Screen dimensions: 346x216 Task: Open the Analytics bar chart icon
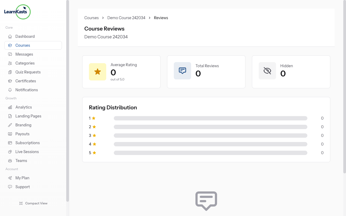[x=10, y=107]
